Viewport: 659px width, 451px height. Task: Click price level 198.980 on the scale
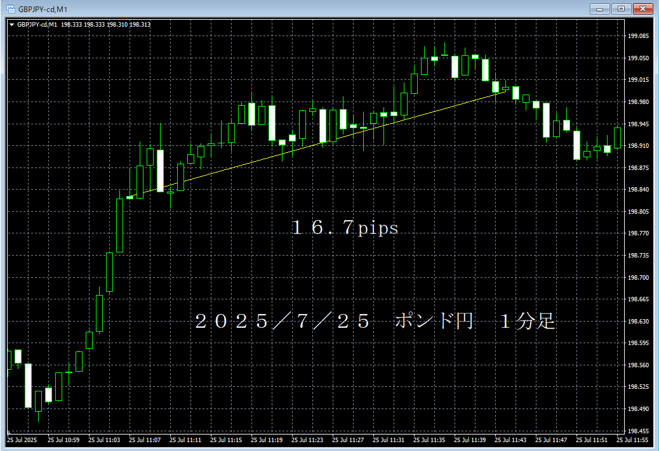(638, 102)
